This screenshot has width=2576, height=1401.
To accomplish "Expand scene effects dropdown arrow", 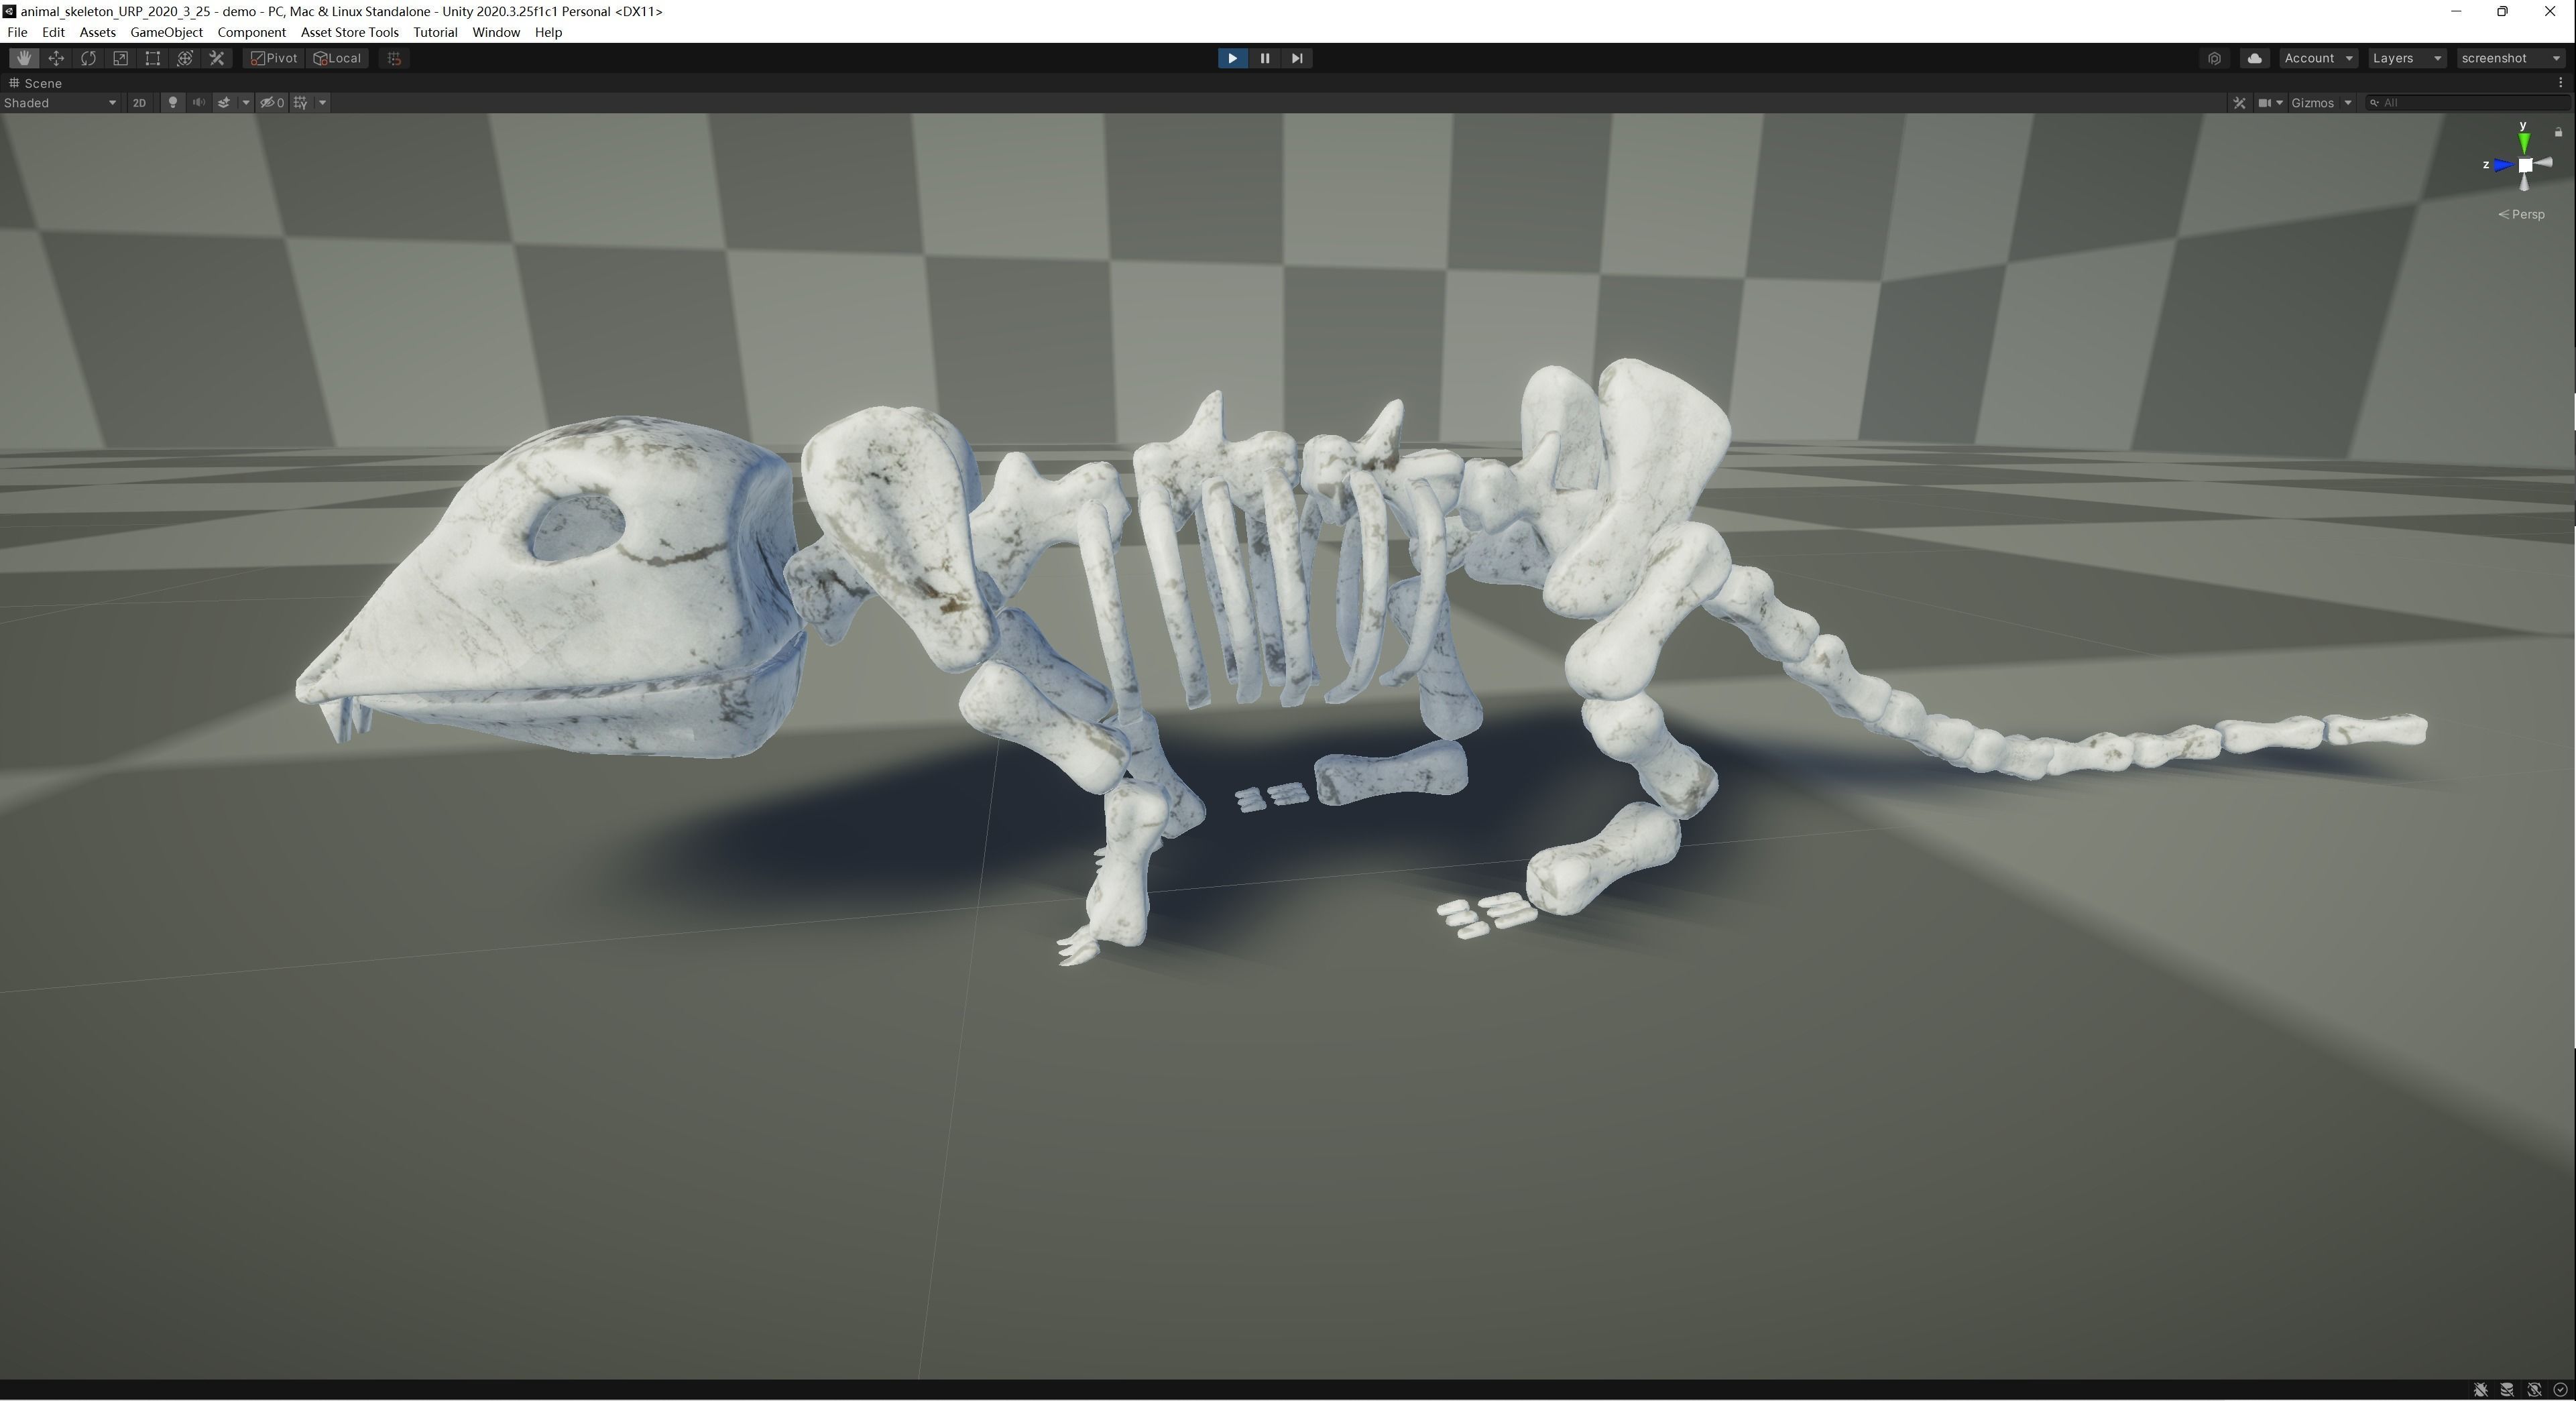I will click(245, 102).
